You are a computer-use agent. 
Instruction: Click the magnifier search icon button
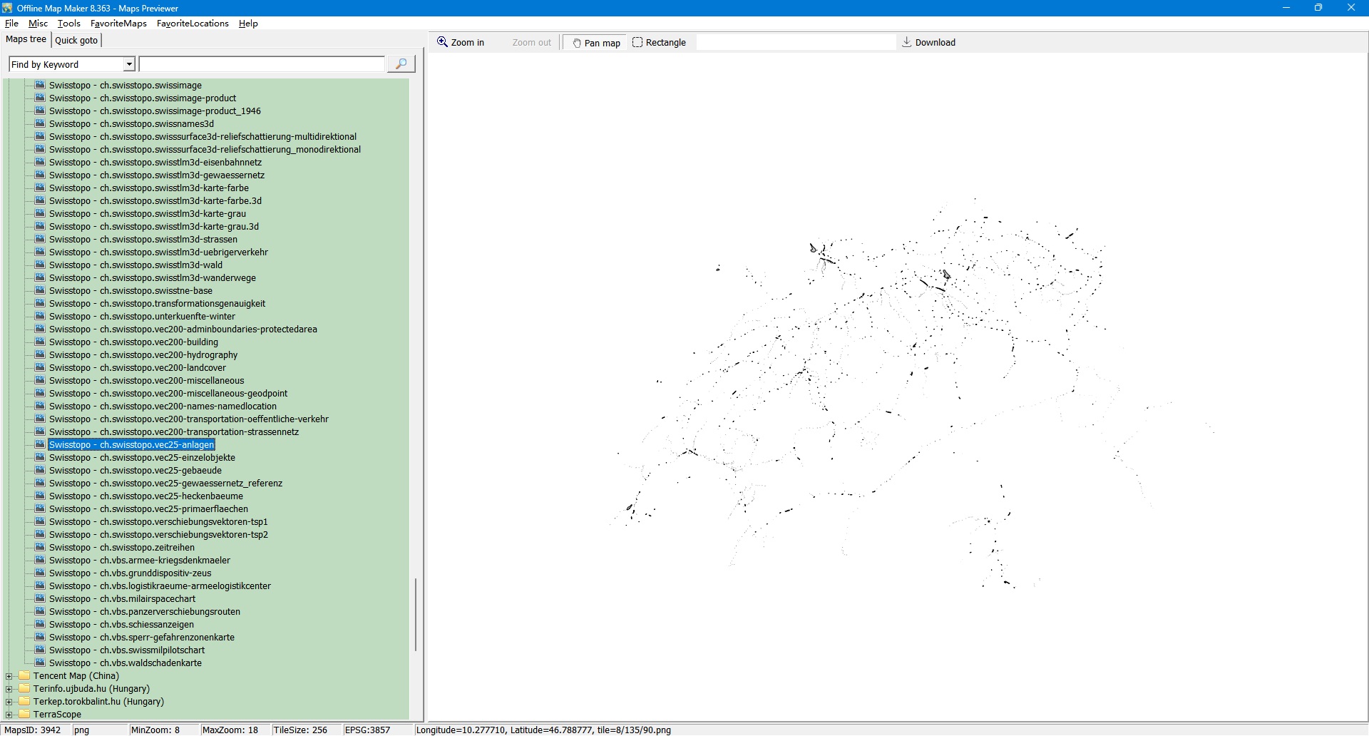pos(401,64)
